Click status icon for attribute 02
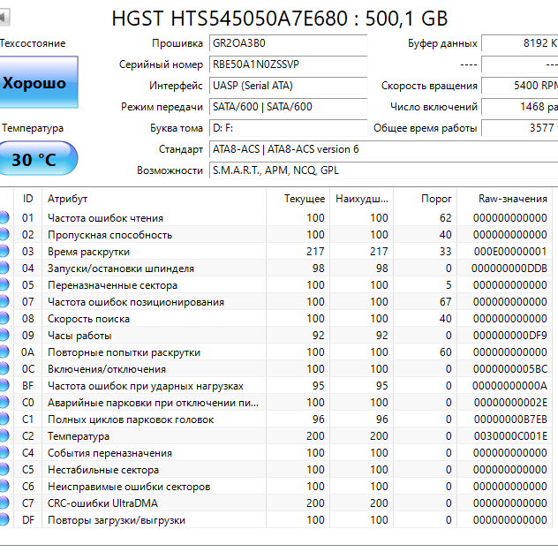This screenshot has height=552, width=558. point(4,234)
